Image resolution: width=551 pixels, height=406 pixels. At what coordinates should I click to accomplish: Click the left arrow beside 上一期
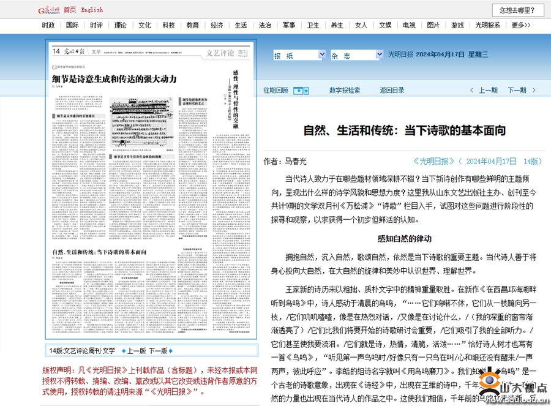click(x=471, y=91)
